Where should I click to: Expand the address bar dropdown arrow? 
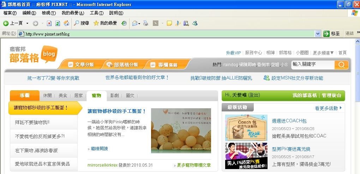pyautogui.click(x=318, y=34)
